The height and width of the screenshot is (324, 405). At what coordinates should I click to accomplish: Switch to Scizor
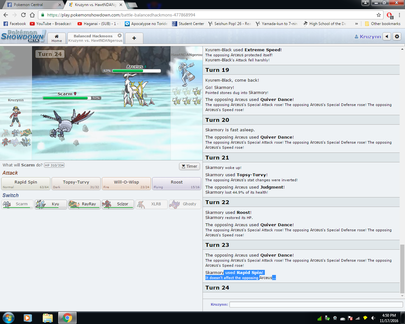pyautogui.click(x=118, y=204)
